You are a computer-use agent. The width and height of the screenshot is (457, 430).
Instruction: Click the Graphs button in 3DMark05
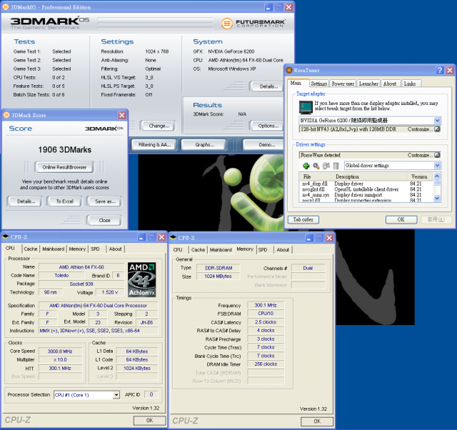204,144
